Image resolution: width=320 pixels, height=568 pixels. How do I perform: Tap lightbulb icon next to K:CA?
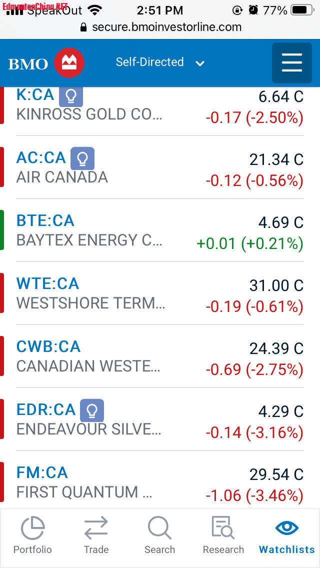click(71, 95)
